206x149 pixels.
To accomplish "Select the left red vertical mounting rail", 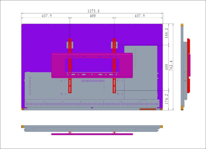I will (x=70, y=66).
